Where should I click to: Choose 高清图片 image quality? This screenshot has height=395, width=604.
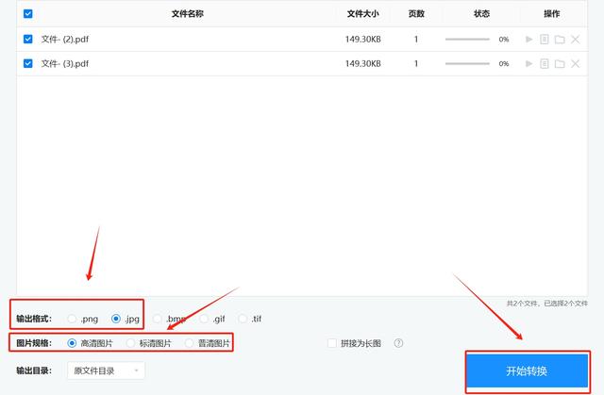tap(72, 343)
